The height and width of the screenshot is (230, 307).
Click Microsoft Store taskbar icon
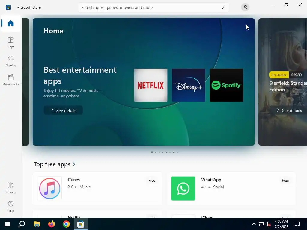[81, 224]
